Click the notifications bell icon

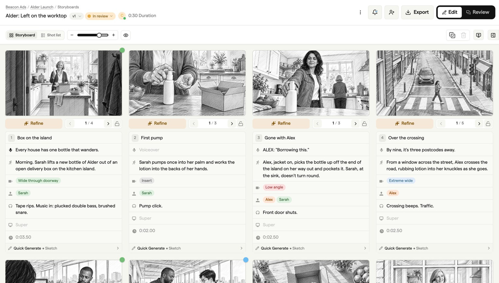375,12
